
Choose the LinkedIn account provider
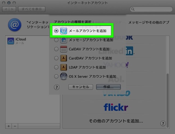[x=116, y=51]
